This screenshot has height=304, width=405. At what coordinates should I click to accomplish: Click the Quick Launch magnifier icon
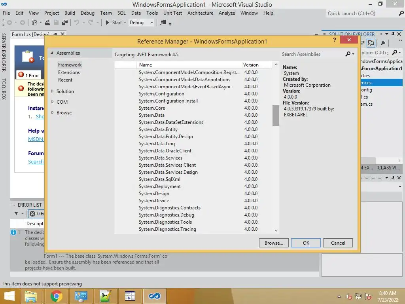(x=401, y=13)
